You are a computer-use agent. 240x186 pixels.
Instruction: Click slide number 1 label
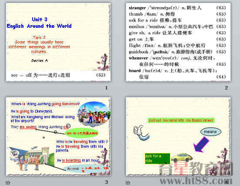tap(107, 88)
